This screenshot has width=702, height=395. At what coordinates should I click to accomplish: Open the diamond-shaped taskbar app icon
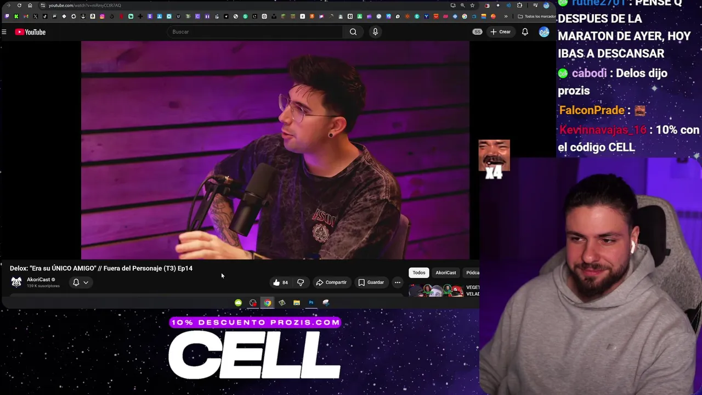282,303
